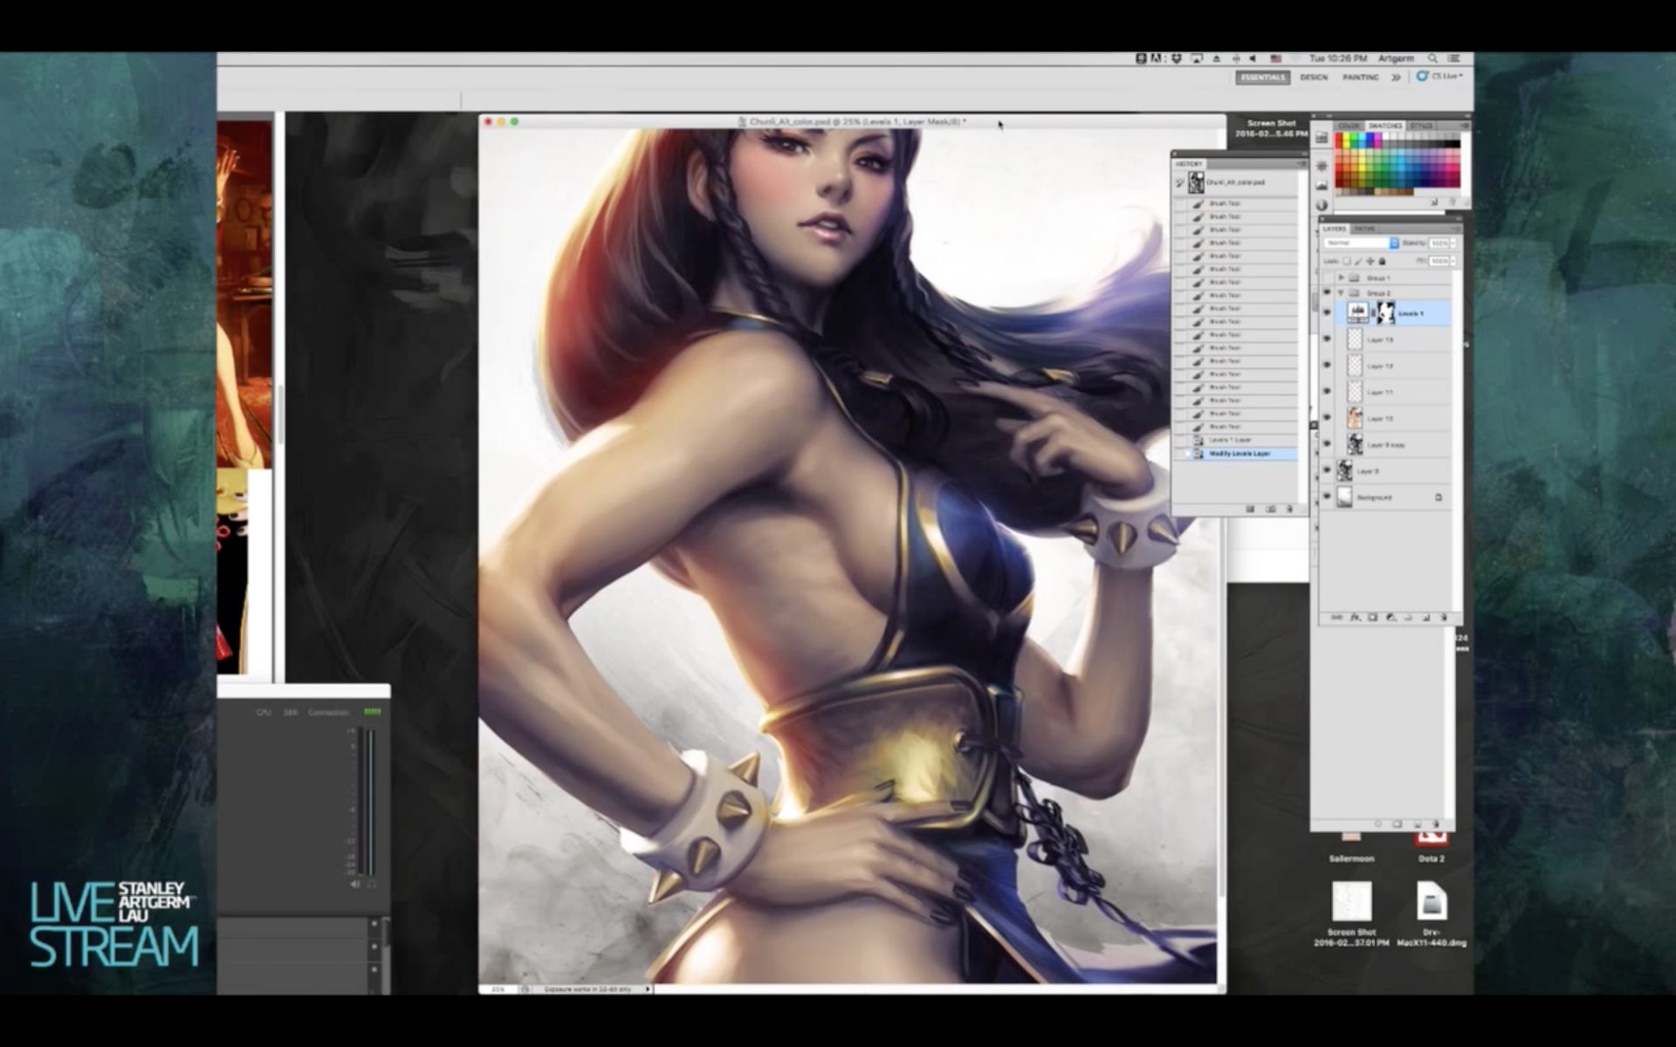Delete swatch trash icon in Swatches panel
Screen dimensions: 1676x1047
1453,202
